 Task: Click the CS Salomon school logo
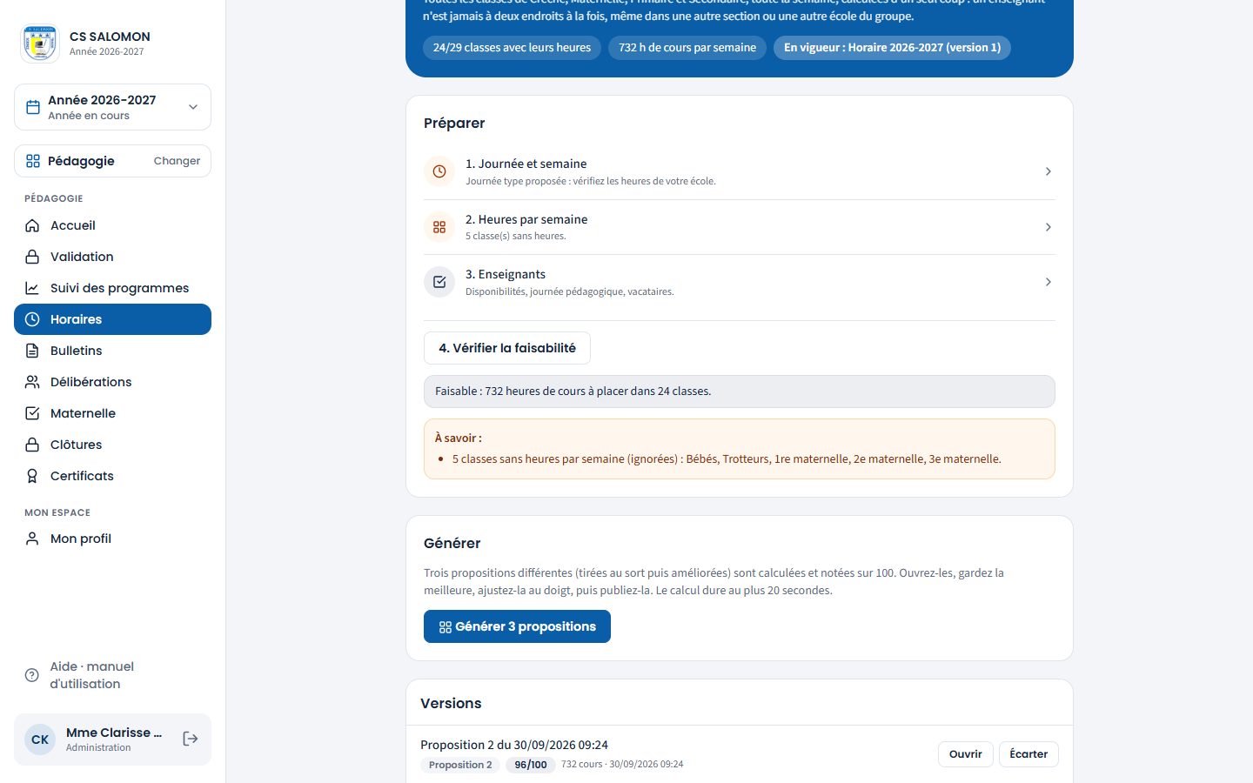(x=40, y=43)
